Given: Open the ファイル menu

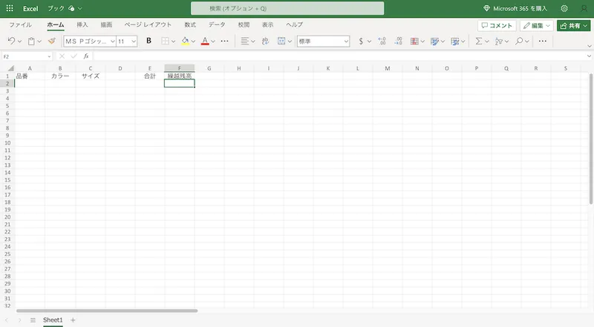Looking at the screenshot, I should (21, 24).
